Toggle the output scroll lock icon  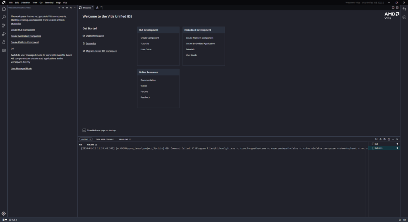click(x=389, y=139)
